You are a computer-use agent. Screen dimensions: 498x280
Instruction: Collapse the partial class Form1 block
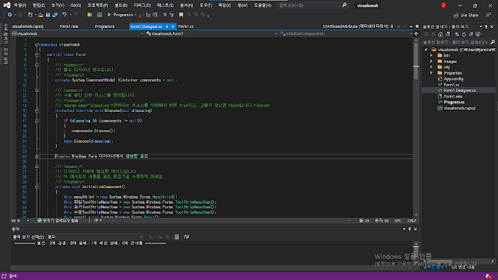click(x=37, y=55)
